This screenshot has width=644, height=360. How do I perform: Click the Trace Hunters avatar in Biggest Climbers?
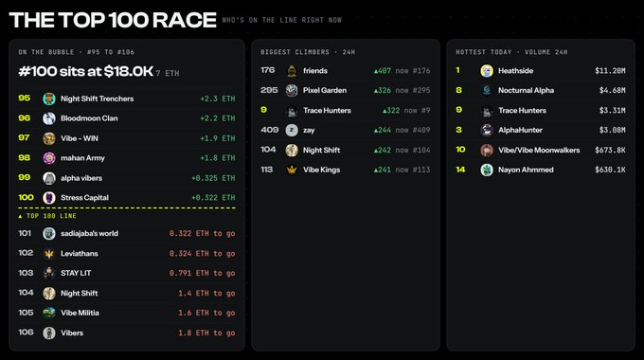[292, 111]
